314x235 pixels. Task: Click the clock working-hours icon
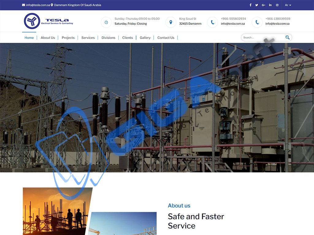click(106, 22)
